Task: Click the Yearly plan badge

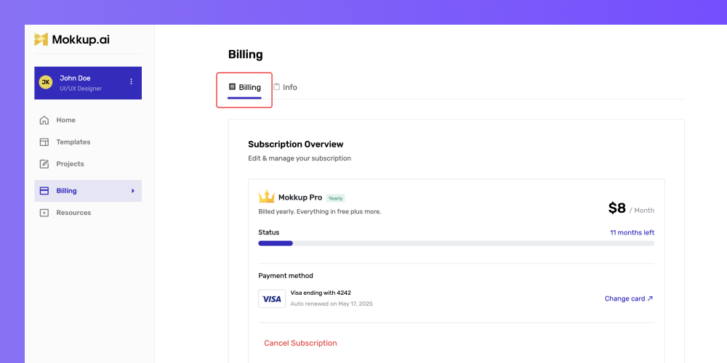Action: [x=335, y=198]
